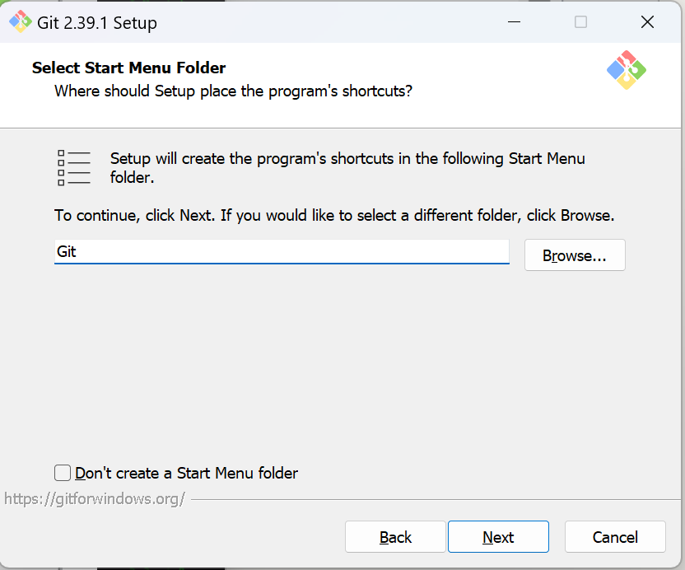This screenshot has width=685, height=570.
Task: Go Back to the previous setup step
Action: (395, 537)
